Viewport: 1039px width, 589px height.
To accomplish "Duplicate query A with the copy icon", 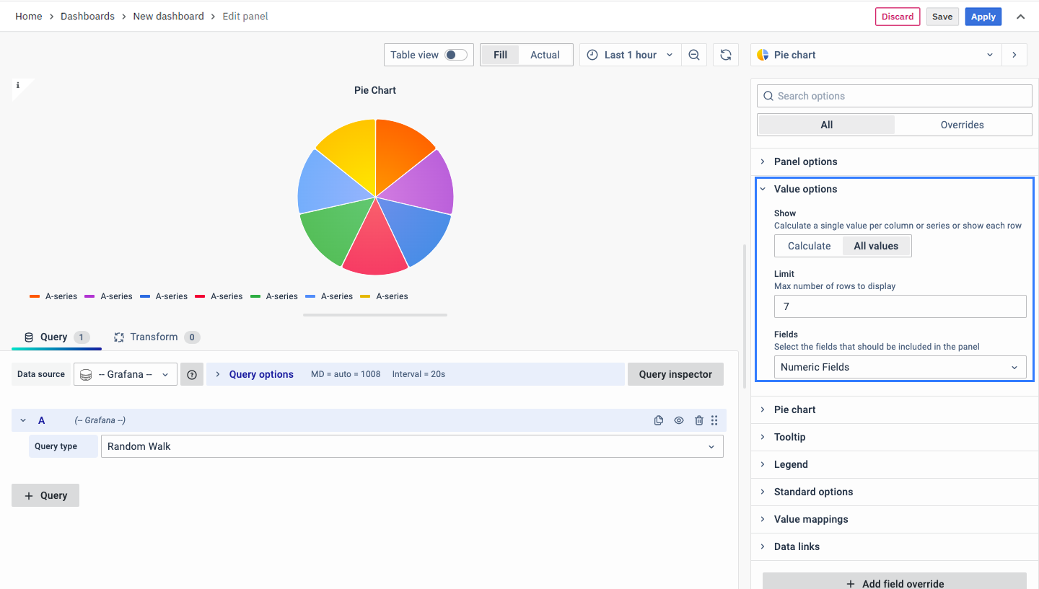I will click(x=659, y=420).
